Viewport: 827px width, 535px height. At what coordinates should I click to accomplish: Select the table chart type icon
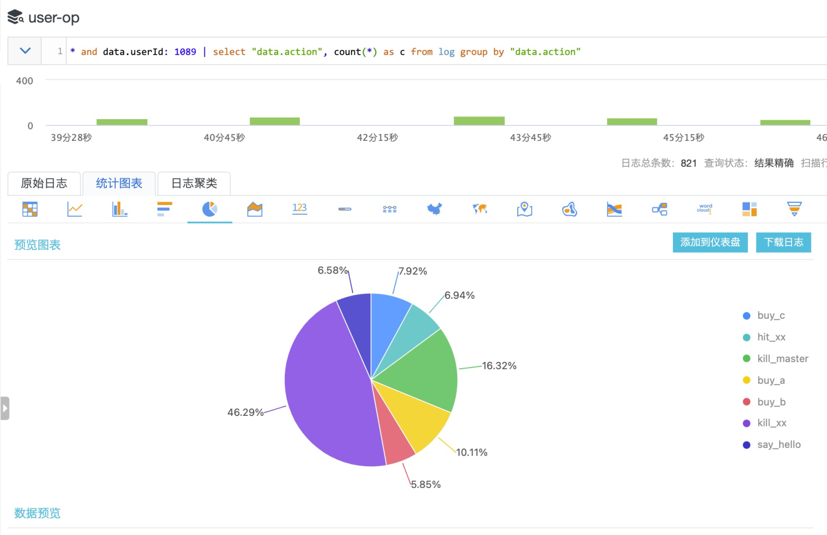point(30,209)
